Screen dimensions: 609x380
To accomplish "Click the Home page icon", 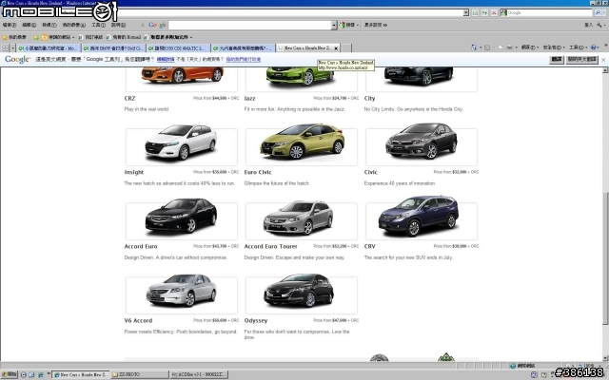I will click(x=474, y=47).
